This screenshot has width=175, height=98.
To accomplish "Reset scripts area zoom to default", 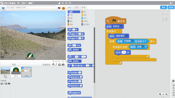I will pyautogui.click(x=163, y=94).
